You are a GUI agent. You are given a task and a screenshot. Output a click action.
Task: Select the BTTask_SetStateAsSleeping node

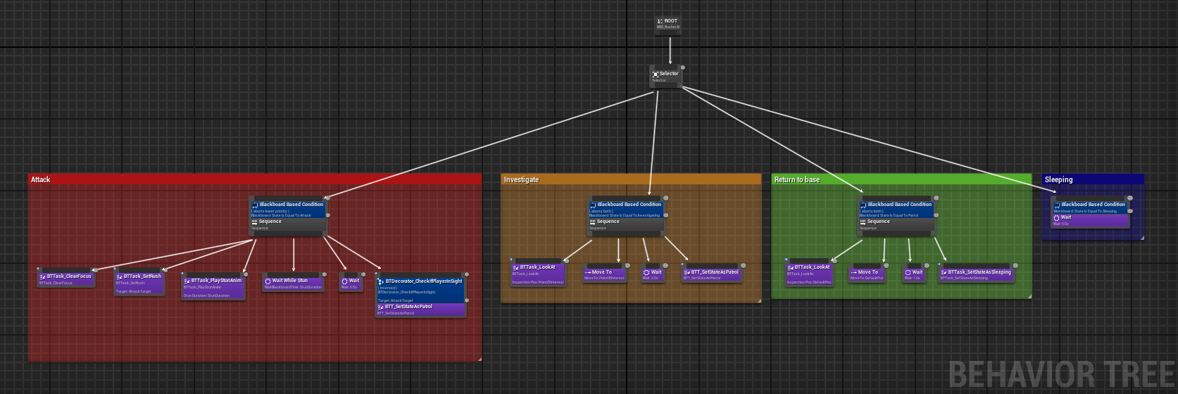[977, 274]
